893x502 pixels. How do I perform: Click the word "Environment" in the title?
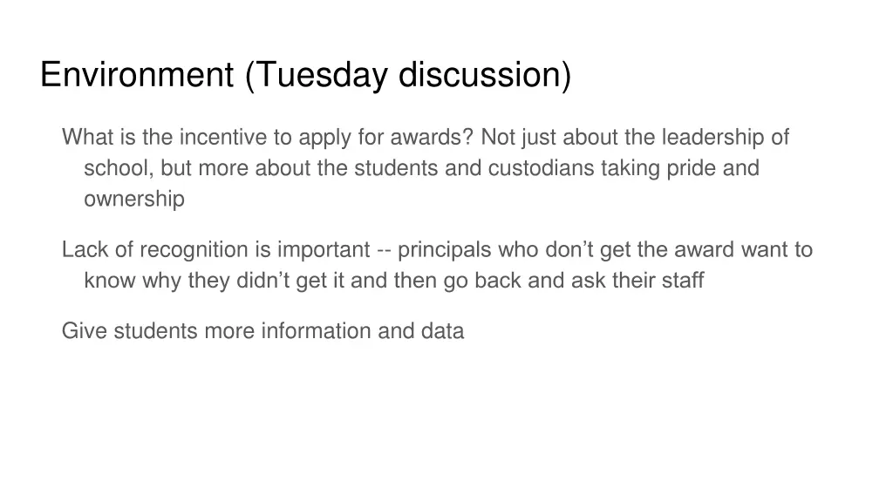coord(137,75)
